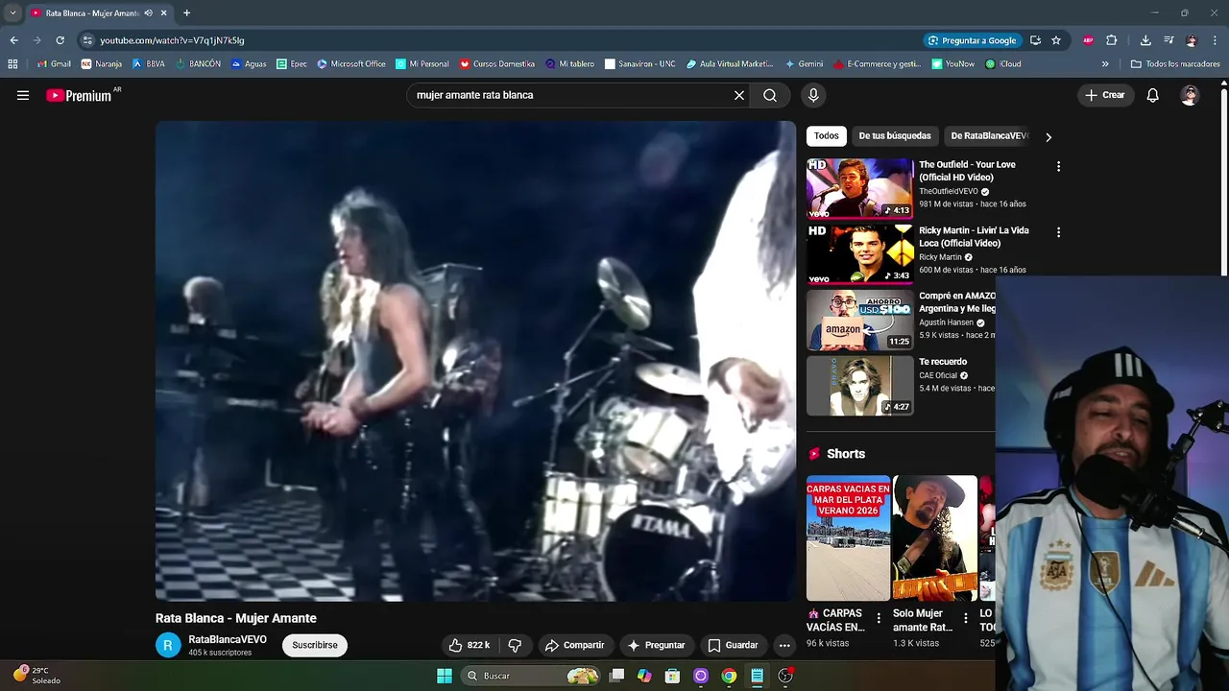This screenshot has height=691, width=1229.
Task: Open Microsoft Office bookmark
Action: coord(351,64)
